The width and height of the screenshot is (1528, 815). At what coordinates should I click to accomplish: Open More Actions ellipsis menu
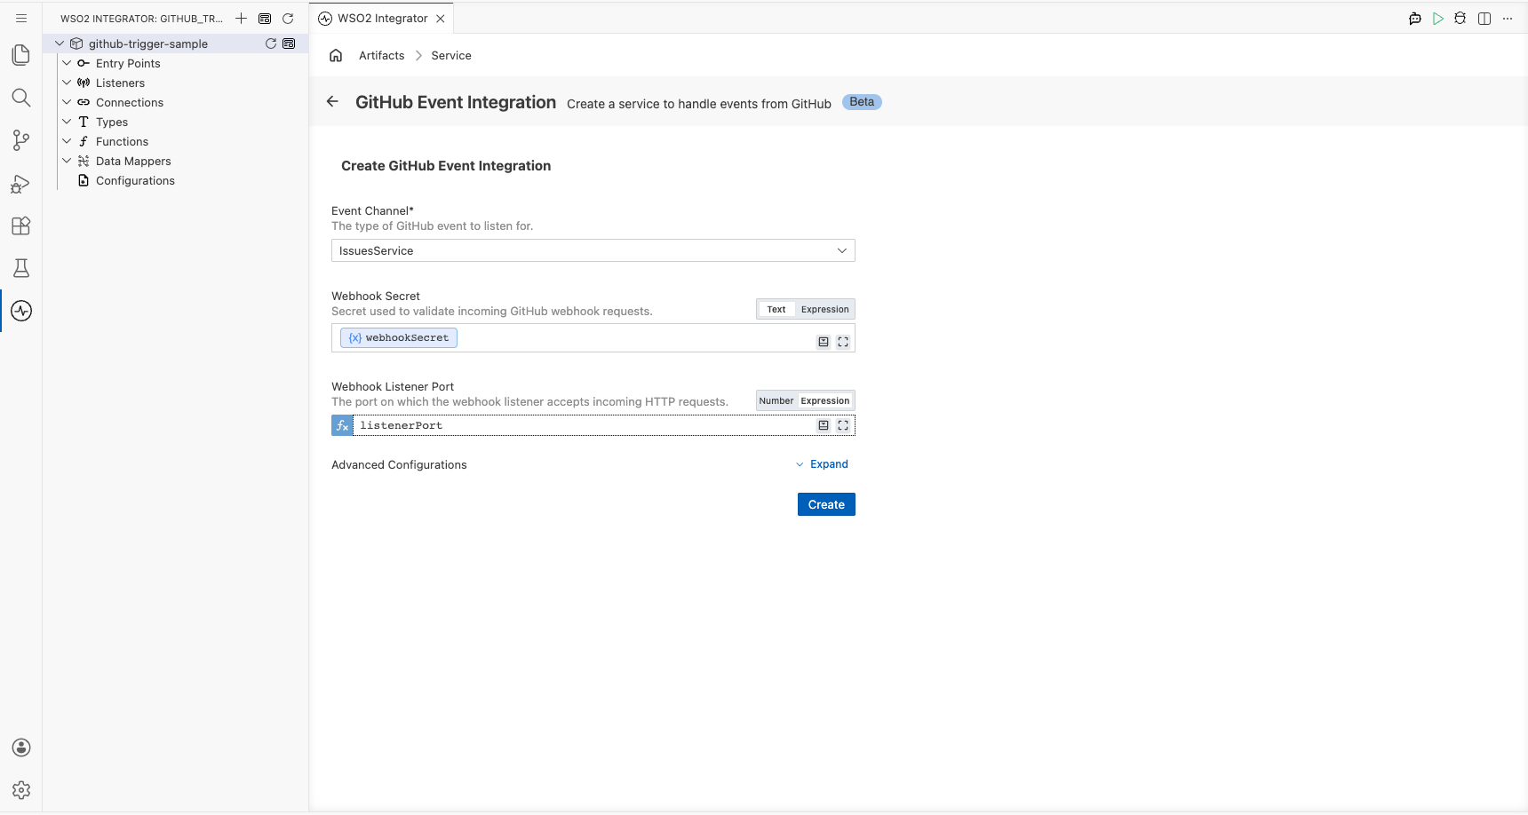pos(1508,19)
